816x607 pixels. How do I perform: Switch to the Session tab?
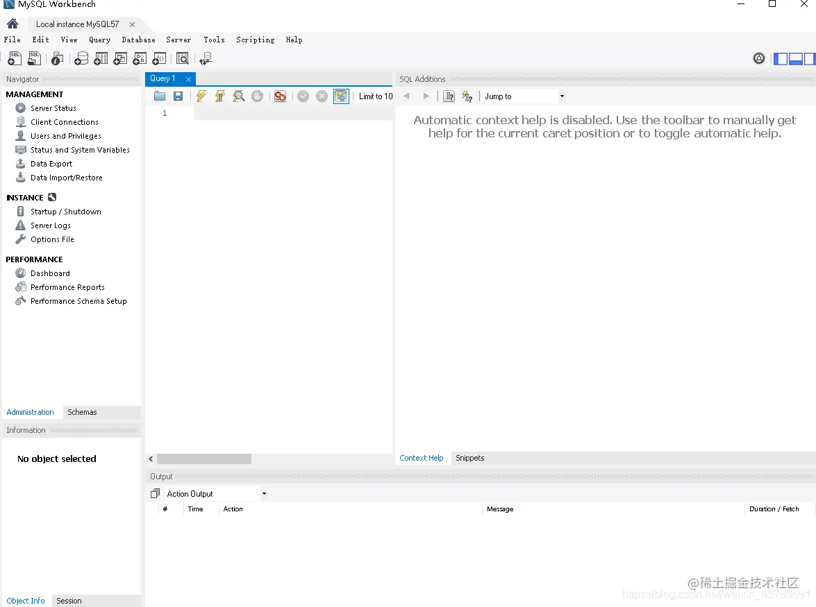(69, 601)
